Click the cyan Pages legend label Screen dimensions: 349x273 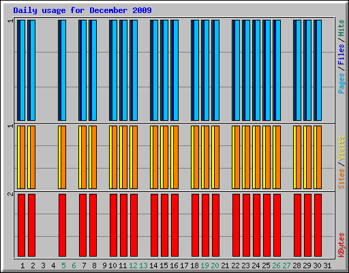click(341, 83)
